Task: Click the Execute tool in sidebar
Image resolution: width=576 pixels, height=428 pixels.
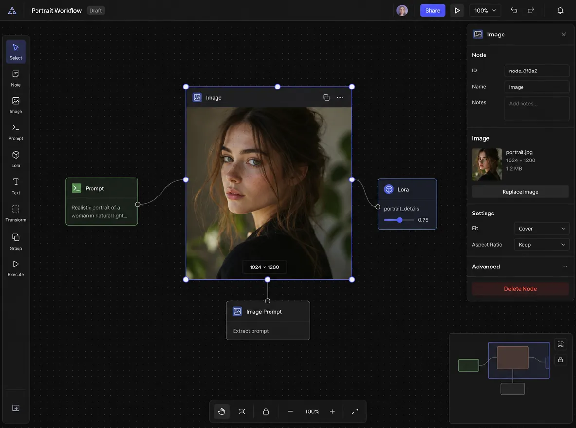Action: click(16, 268)
